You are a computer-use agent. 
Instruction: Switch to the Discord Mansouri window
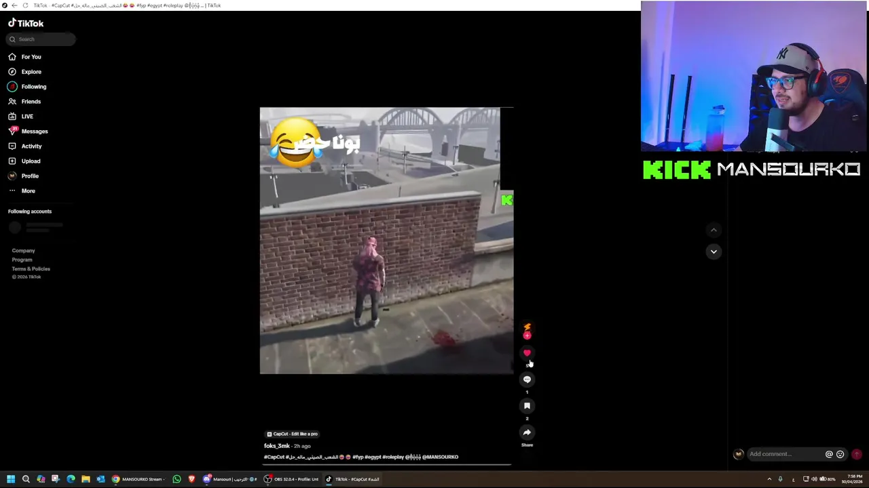(230, 479)
